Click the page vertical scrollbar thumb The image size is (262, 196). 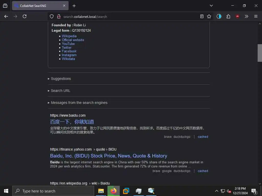point(260,53)
